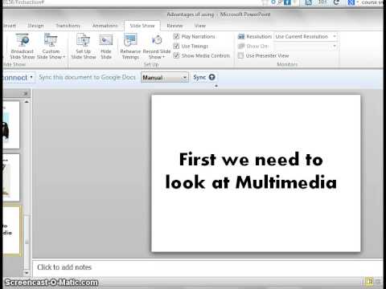
Task: Open Broadcast Slide Show
Action: 22,46
